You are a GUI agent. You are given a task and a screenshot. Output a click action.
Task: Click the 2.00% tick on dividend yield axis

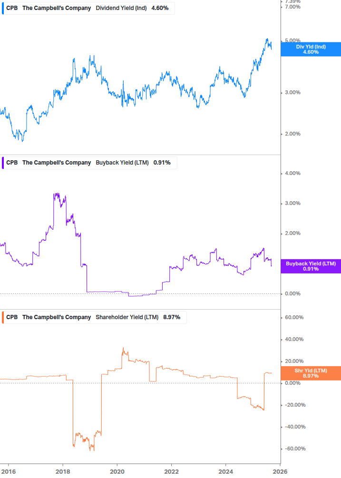click(x=292, y=134)
